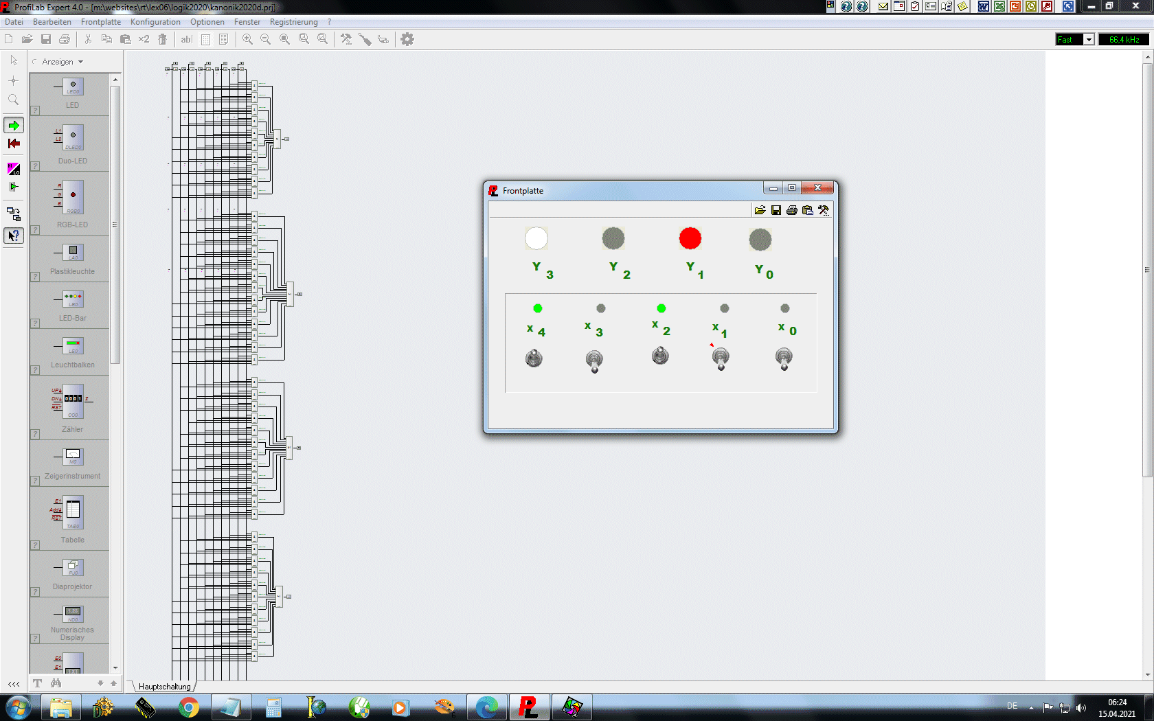Click the white Y3 output lamp
The image size is (1154, 721).
(x=536, y=238)
